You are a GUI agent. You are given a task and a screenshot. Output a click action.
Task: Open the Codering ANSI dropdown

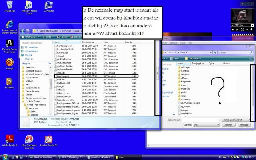point(206,125)
